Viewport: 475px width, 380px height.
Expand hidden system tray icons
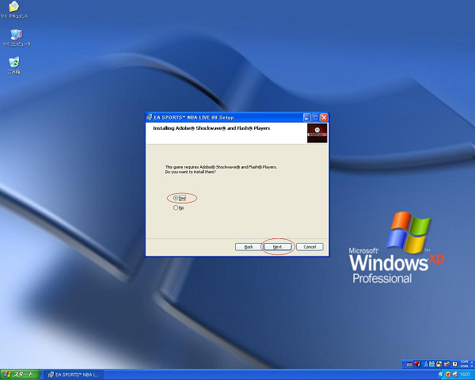point(442,374)
